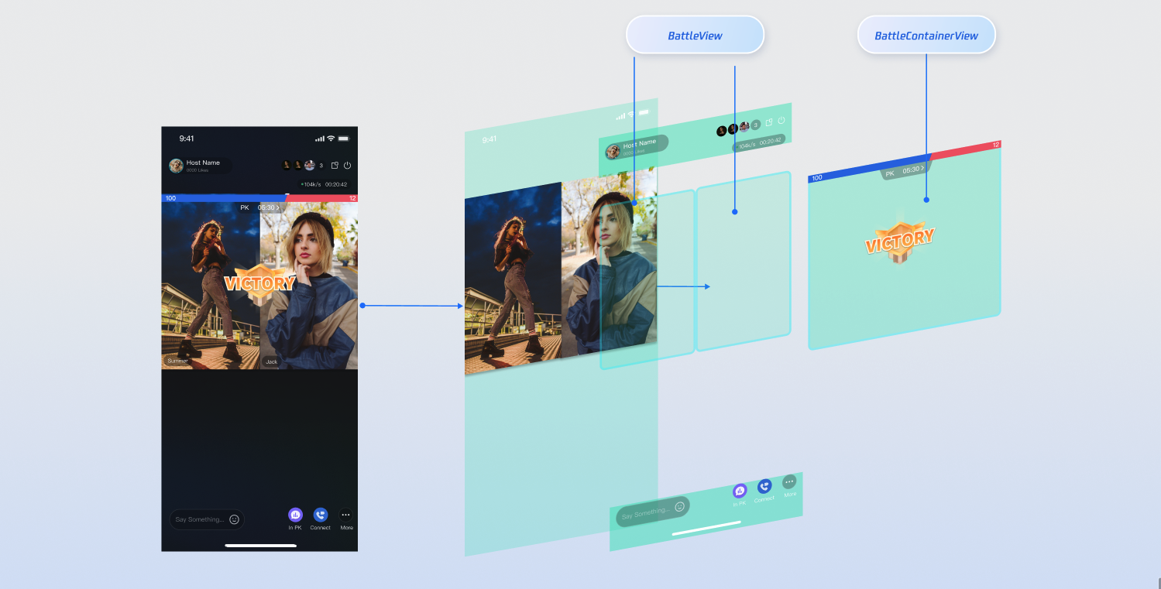This screenshot has width=1161, height=589.
Task: Click the emoji icon in the exploded layer diagram
Action: (679, 507)
